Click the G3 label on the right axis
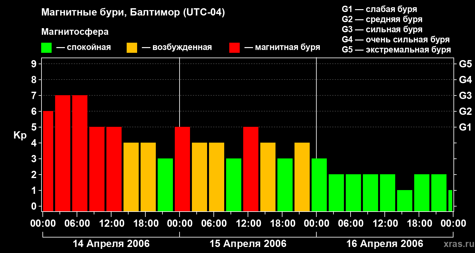Viewport: 475px width, 253px height. click(x=465, y=96)
